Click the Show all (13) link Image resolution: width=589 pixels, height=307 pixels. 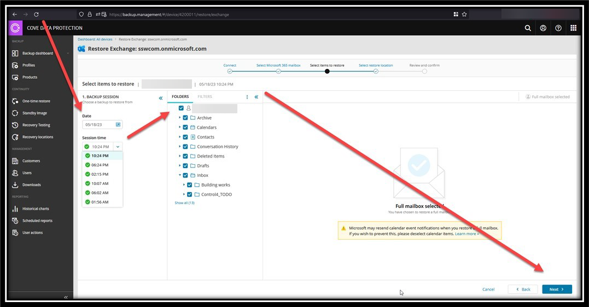pos(184,203)
